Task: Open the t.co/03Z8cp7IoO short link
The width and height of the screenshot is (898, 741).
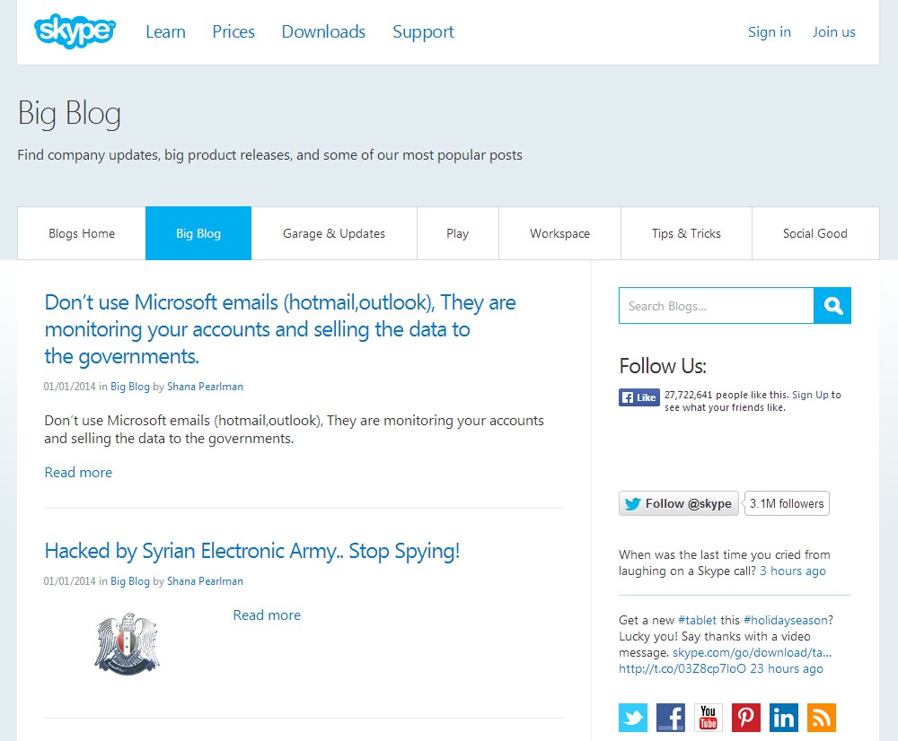Action: tap(682, 669)
